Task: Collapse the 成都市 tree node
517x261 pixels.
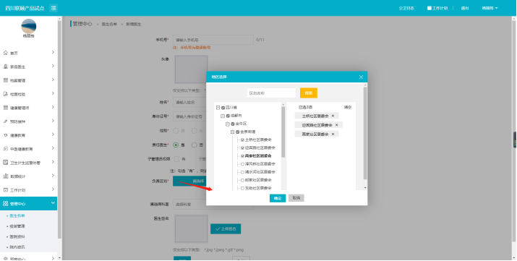Action: (x=223, y=116)
